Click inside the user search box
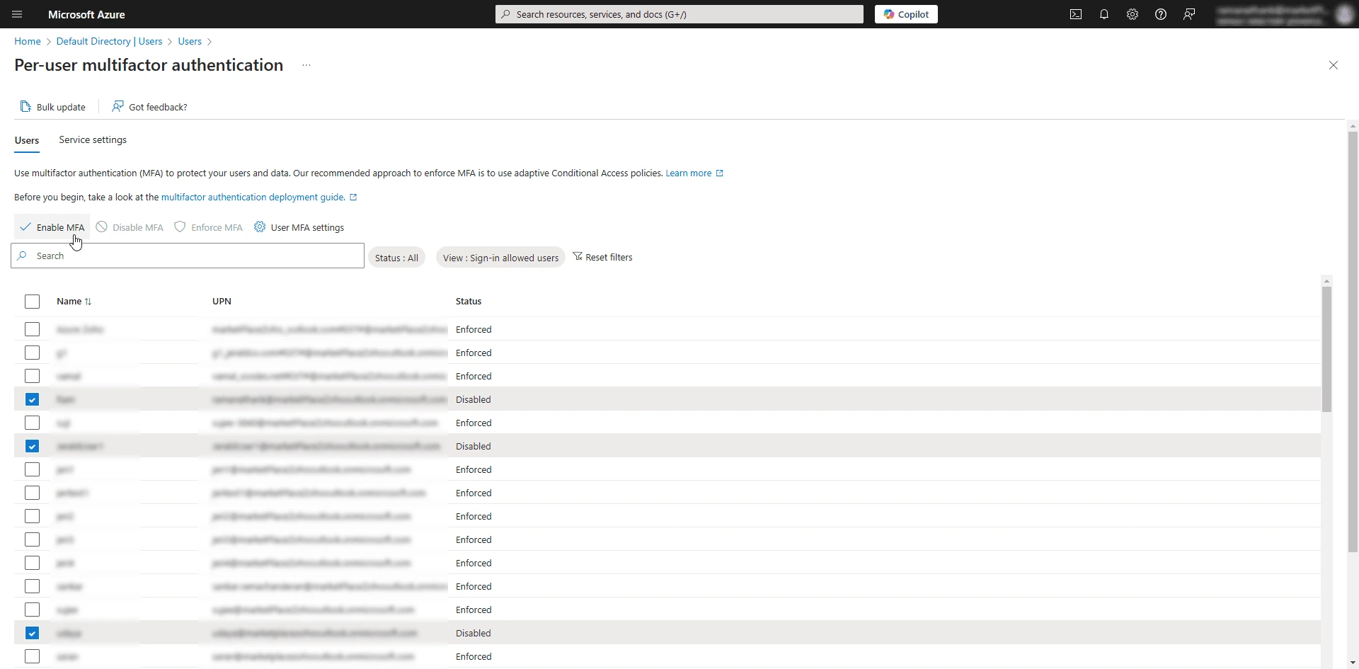This screenshot has width=1359, height=669. click(x=186, y=256)
